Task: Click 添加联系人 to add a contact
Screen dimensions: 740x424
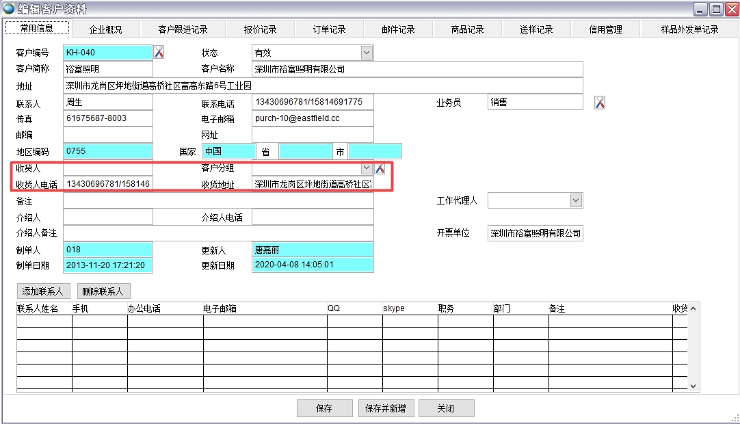Action: pyautogui.click(x=44, y=291)
